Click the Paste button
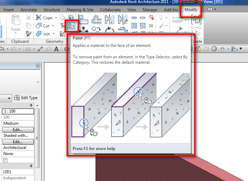This screenshot has width=248, height=181. [16, 23]
